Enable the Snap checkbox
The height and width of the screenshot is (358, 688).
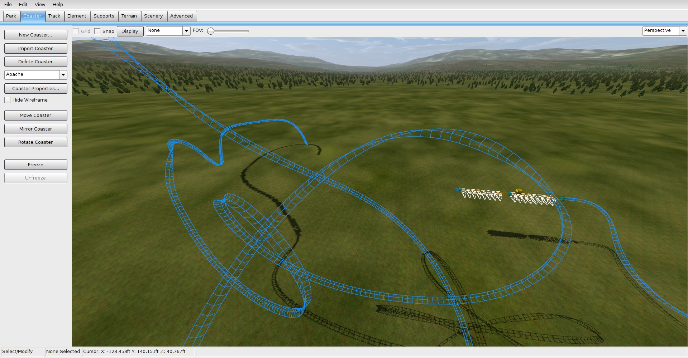tap(97, 31)
